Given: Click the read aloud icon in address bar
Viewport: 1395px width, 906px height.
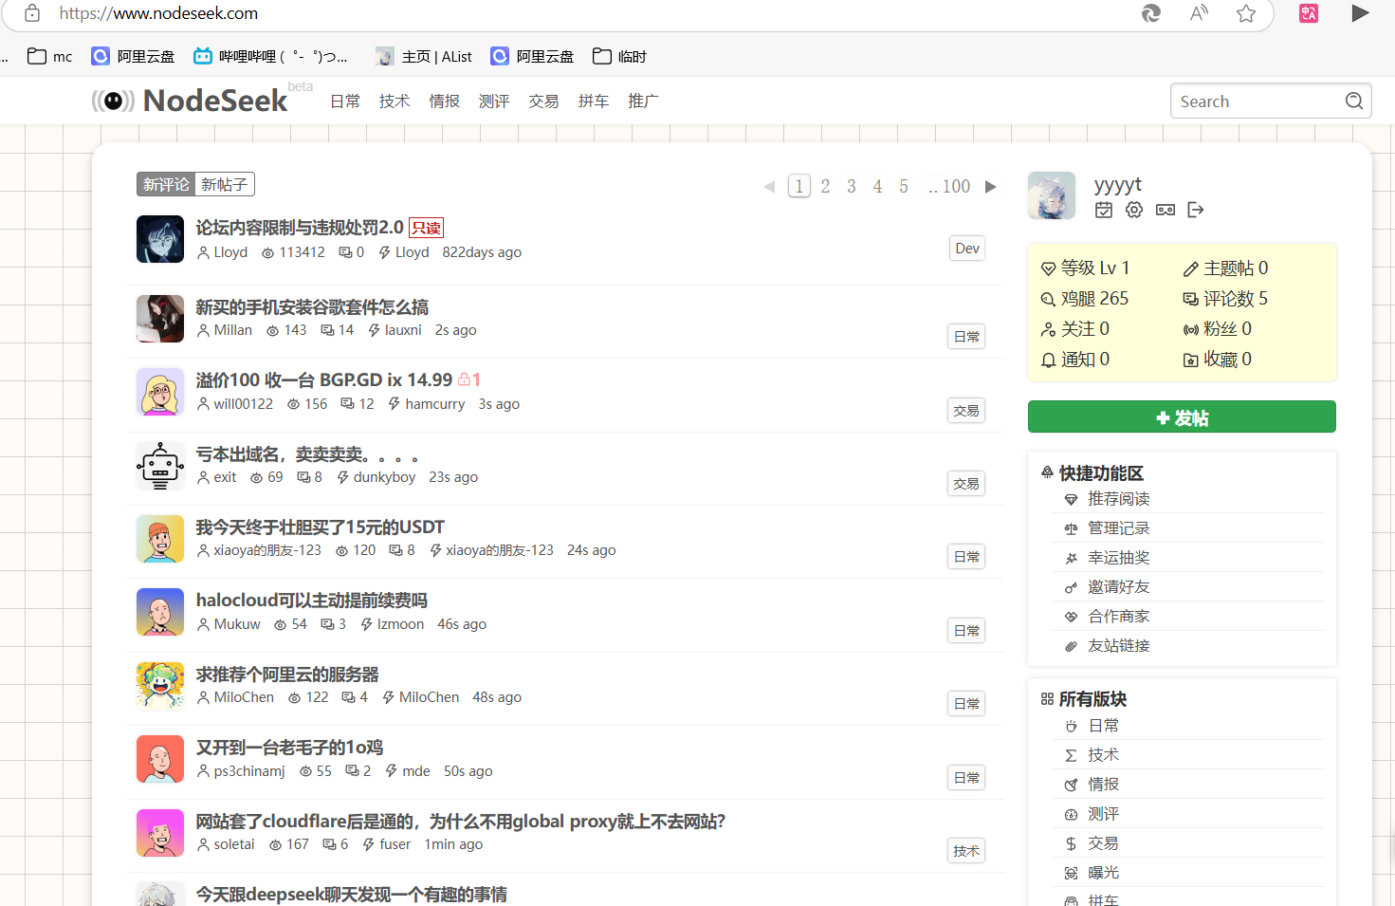Looking at the screenshot, I should click(1199, 13).
